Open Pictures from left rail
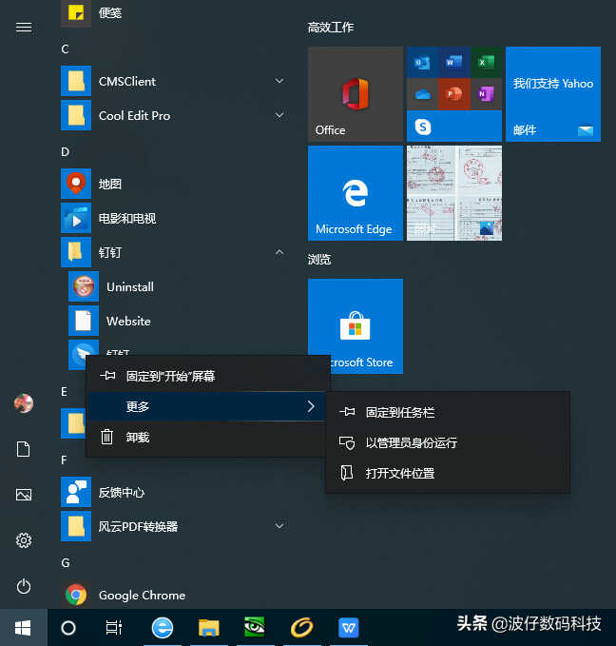Viewport: 616px width, 646px height. point(24,495)
